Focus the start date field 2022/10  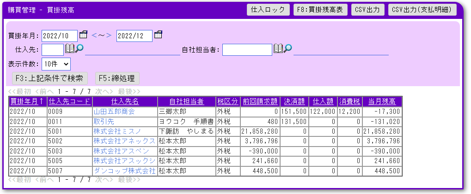click(60, 36)
